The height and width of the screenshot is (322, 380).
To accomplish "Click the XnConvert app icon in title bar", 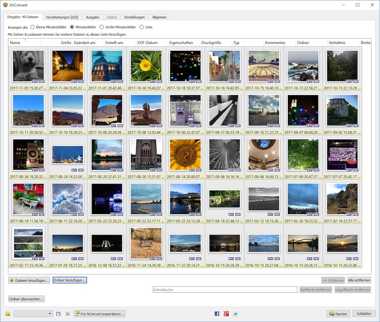I will point(5,5).
